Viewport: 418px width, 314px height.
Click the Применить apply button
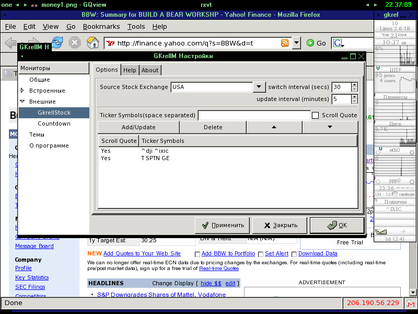point(223,226)
